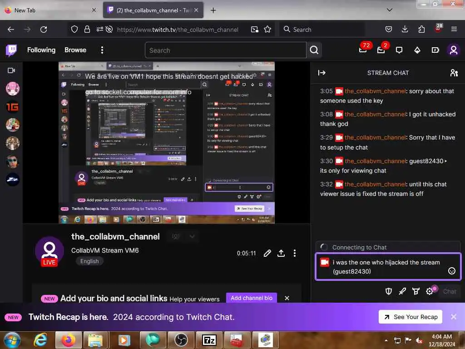
Task: Expand the dropdown chevron beside channel name
Action: click(x=192, y=236)
